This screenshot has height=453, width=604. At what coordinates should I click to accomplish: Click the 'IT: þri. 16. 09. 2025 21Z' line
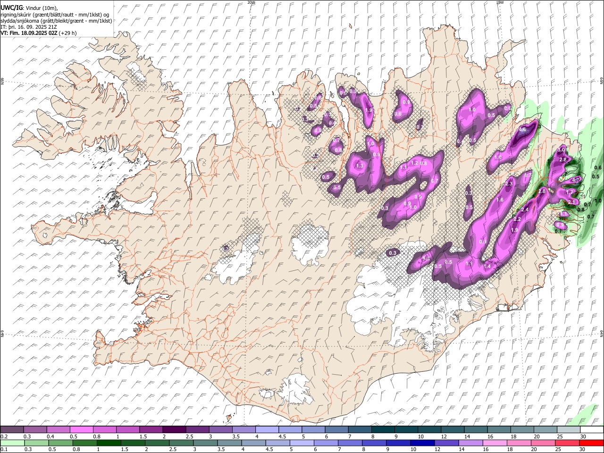[29, 27]
